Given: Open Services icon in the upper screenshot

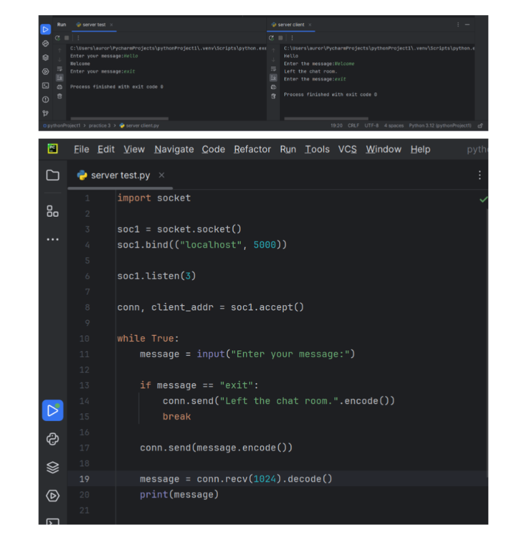Looking at the screenshot, I should [x=45, y=71].
